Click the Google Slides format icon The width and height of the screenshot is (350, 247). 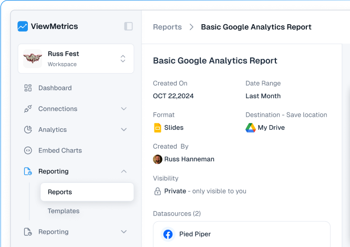point(157,128)
